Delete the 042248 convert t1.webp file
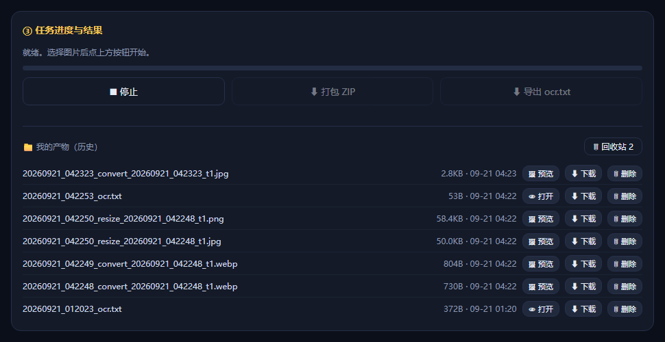Screen dimensions: 665x342 (625, 287)
